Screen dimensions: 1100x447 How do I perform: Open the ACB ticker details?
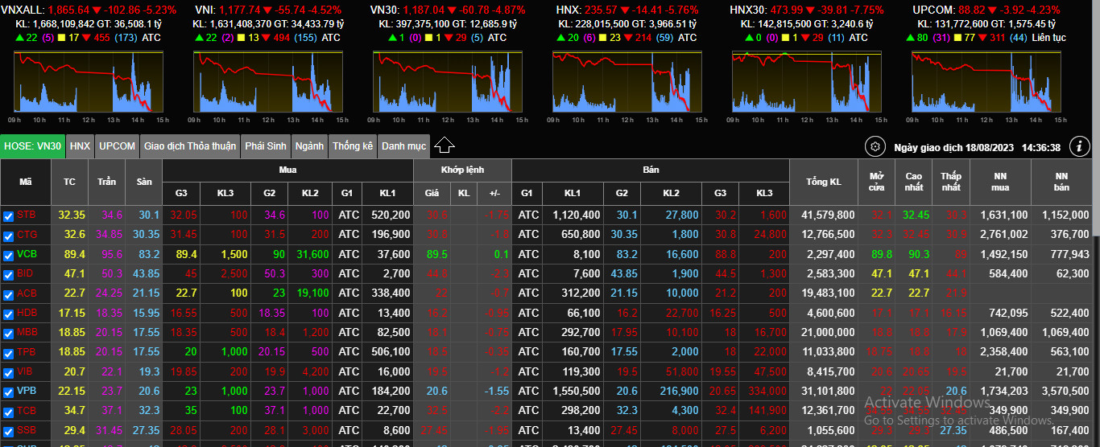27,293
